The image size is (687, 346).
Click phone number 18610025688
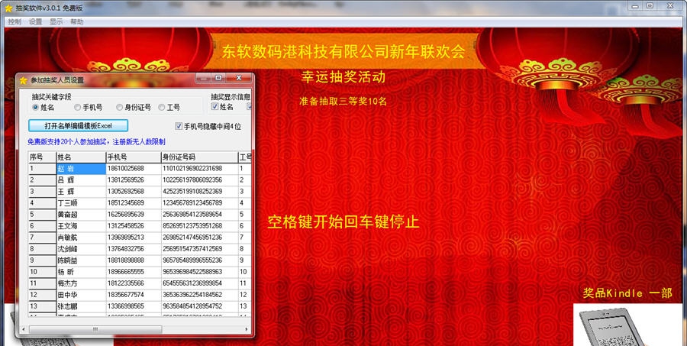pyautogui.click(x=134, y=168)
